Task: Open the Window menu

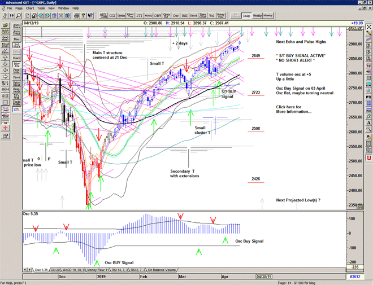Action: click(x=64, y=8)
